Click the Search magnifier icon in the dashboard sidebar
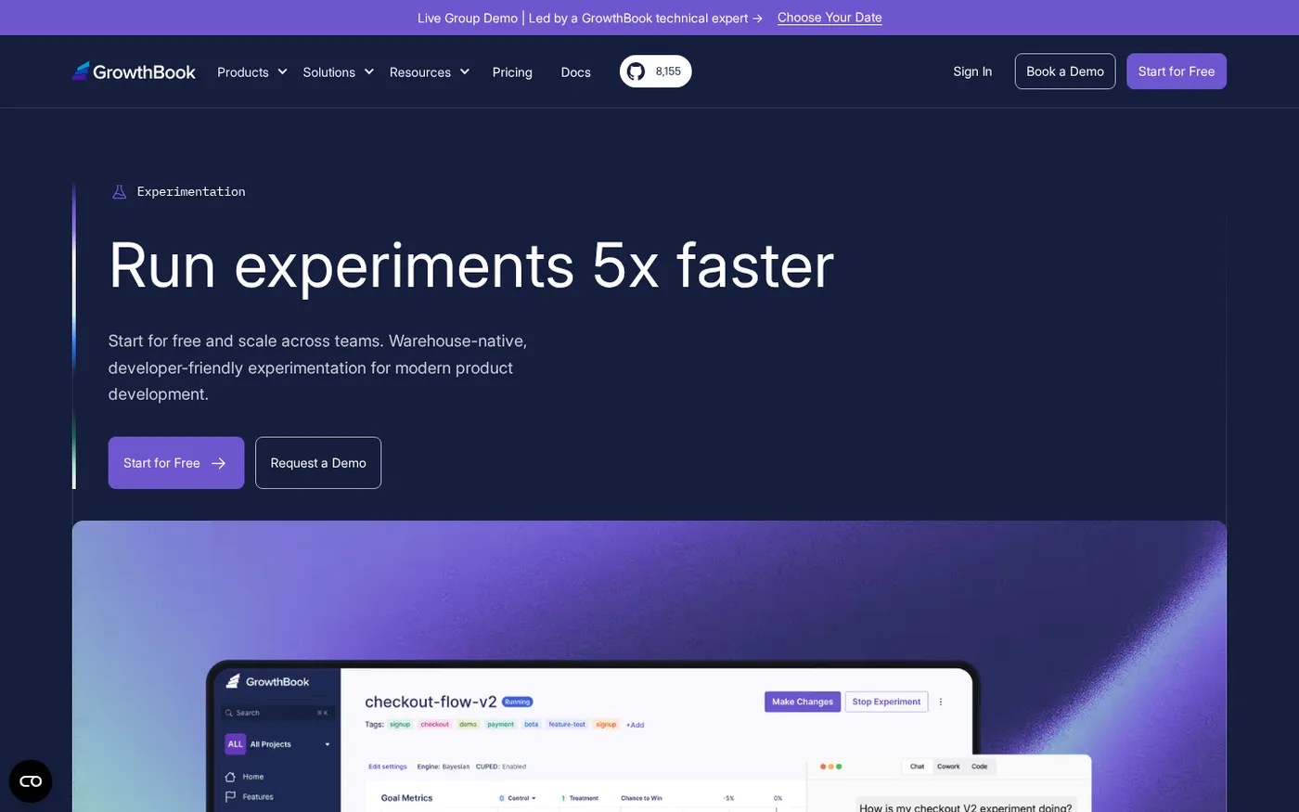The image size is (1299, 812). (x=229, y=713)
